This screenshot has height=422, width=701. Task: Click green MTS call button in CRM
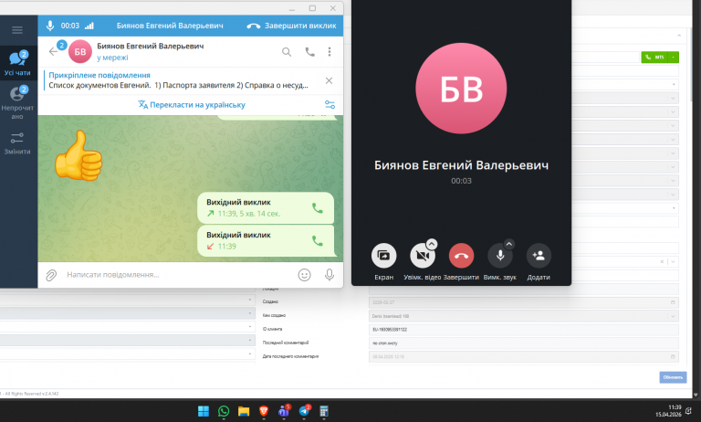654,58
